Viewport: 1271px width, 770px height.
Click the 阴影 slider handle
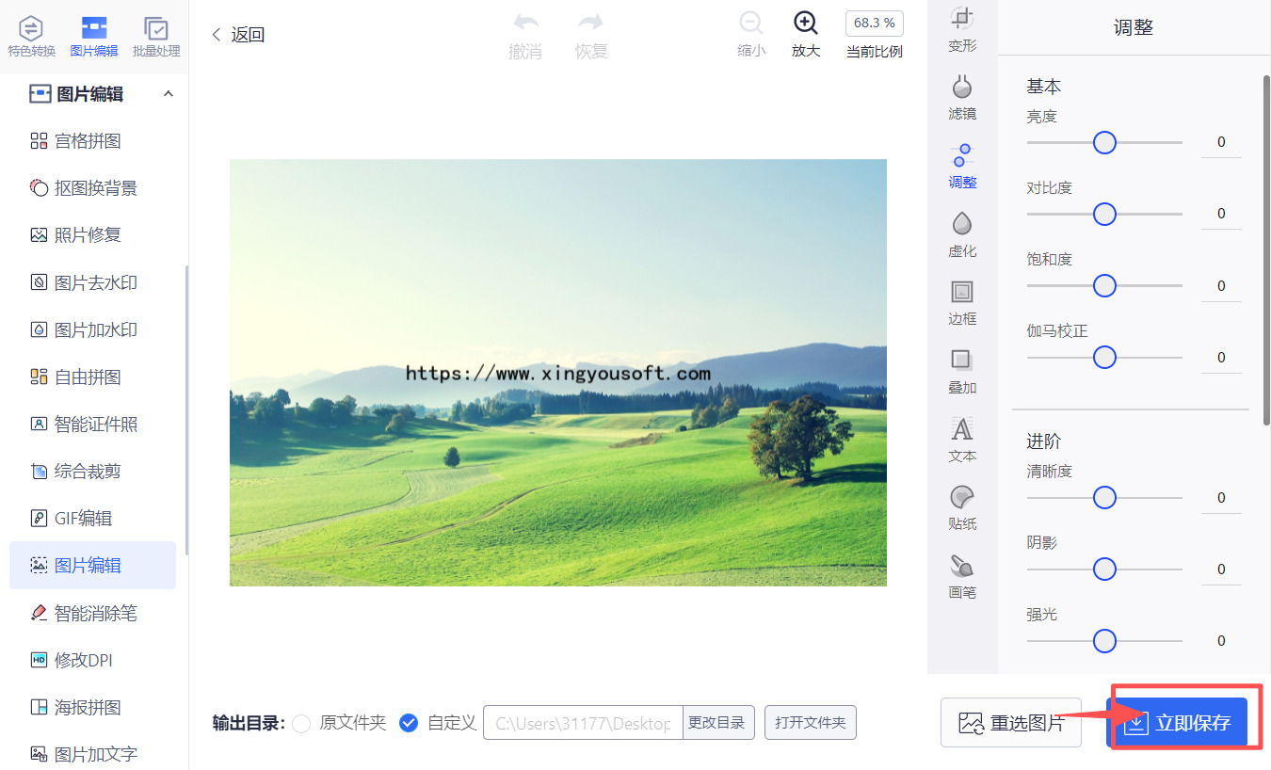(x=1104, y=569)
